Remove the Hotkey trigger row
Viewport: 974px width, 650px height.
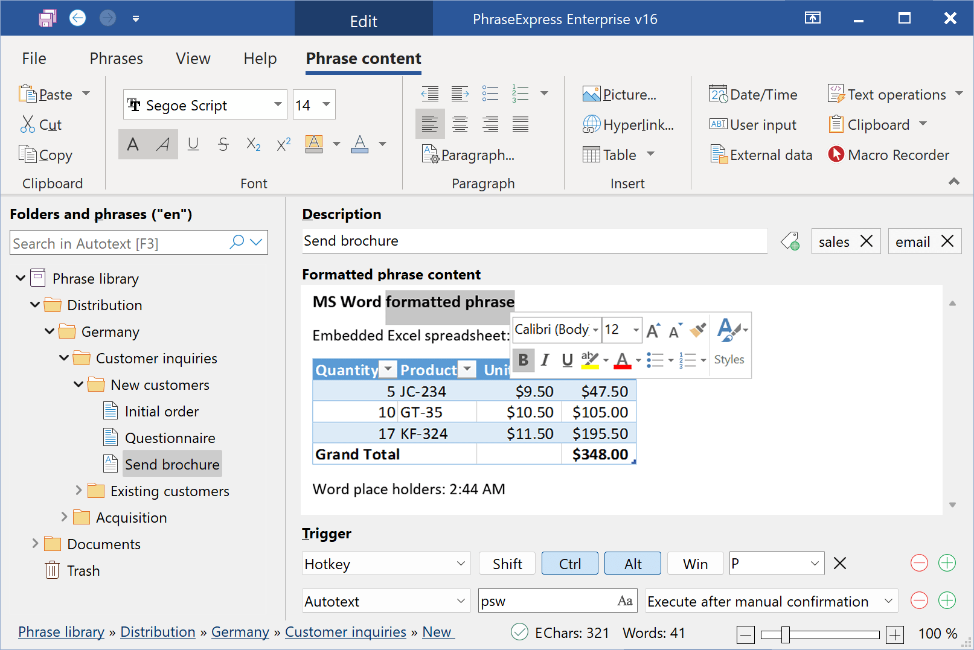pos(919,564)
